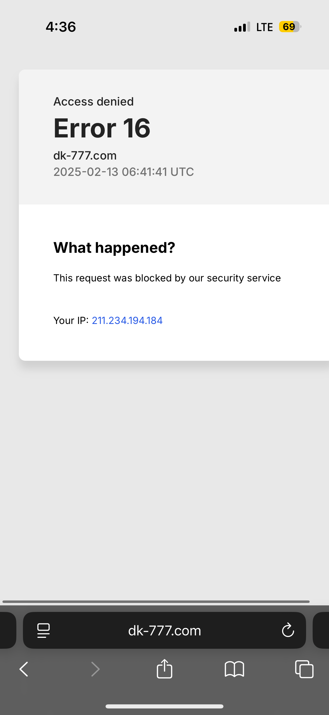Show all open tabs overview
This screenshot has width=329, height=715.
(304, 669)
